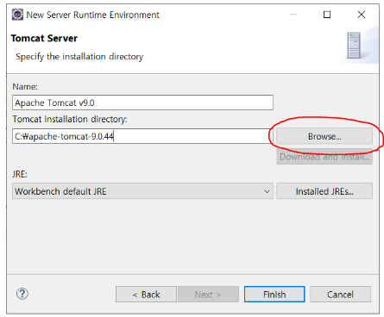Open the Installed JREs... dialog
This screenshot has height=317, width=384.
(324, 191)
